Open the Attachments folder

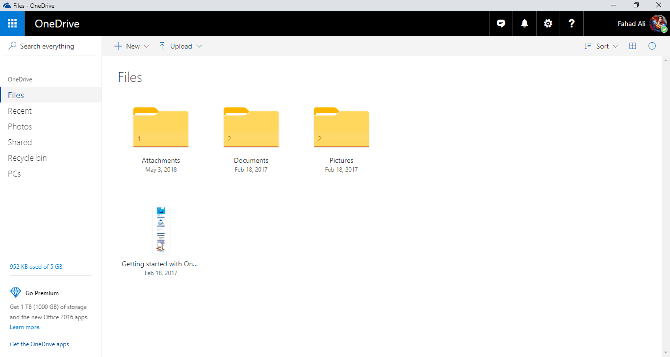tap(161, 127)
